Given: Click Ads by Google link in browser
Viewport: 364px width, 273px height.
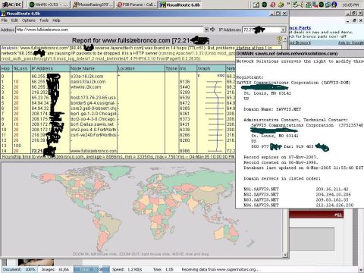Looking at the screenshot, I should click(351, 42).
